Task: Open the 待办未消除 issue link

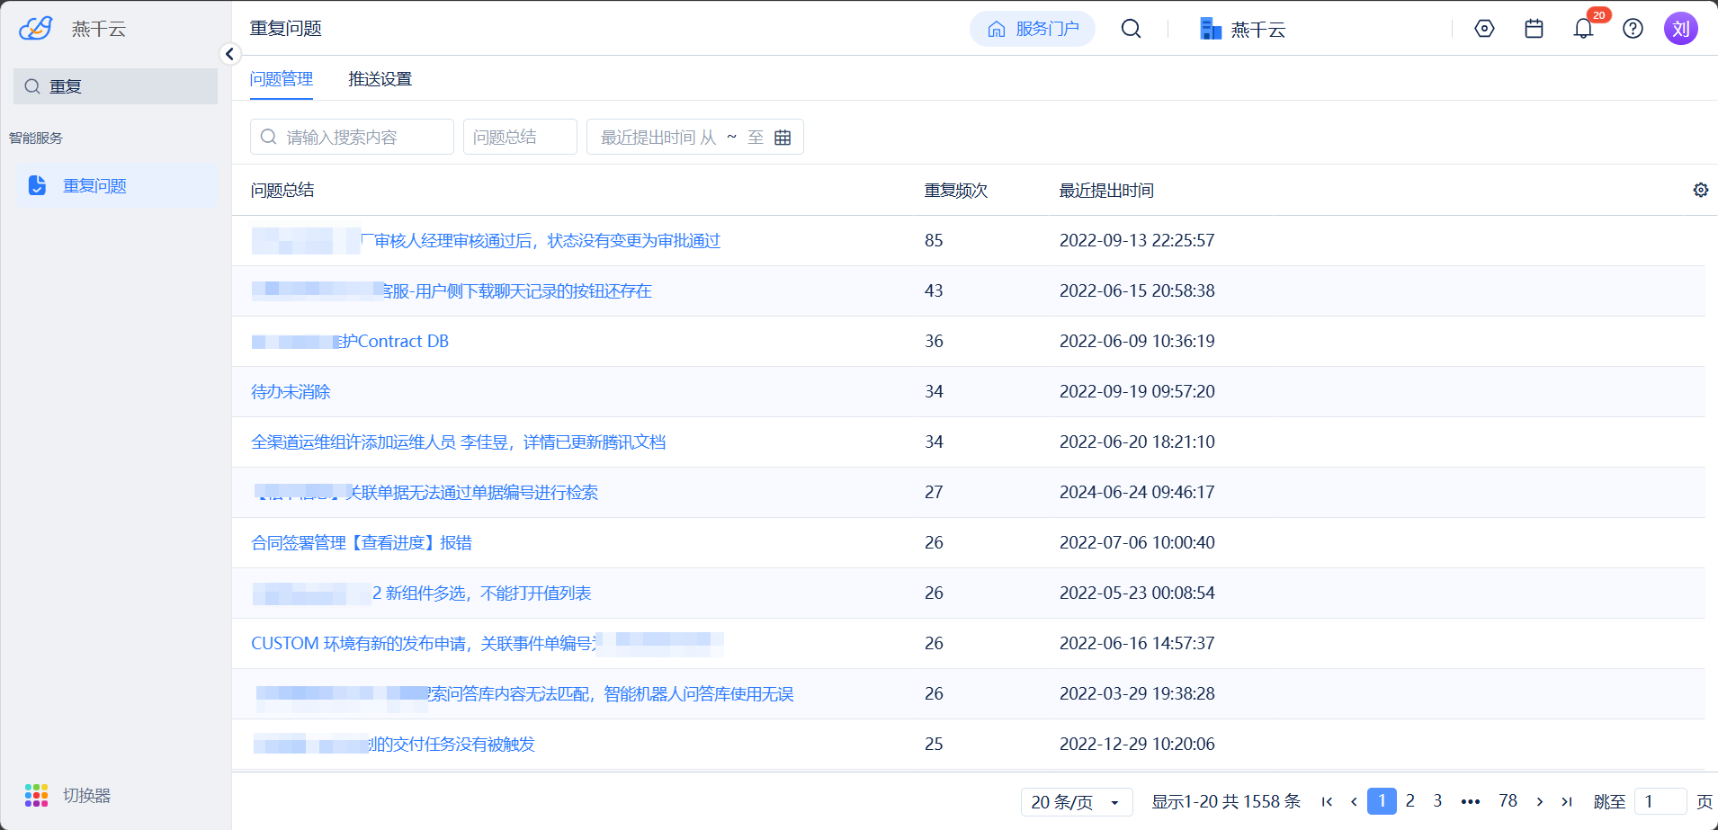Action: [291, 392]
